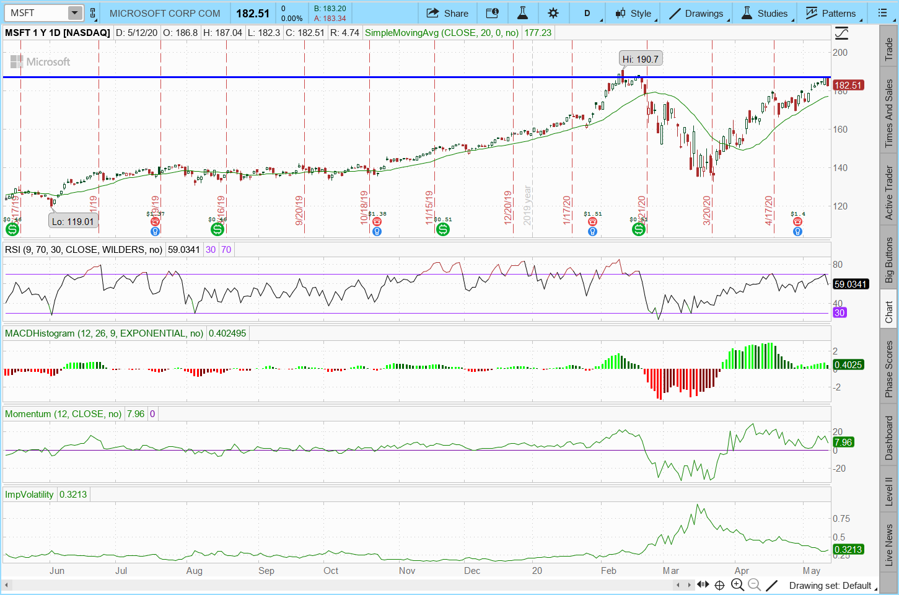Click the green dividend icon near 11/15/19
This screenshot has width=899, height=595.
[442, 229]
